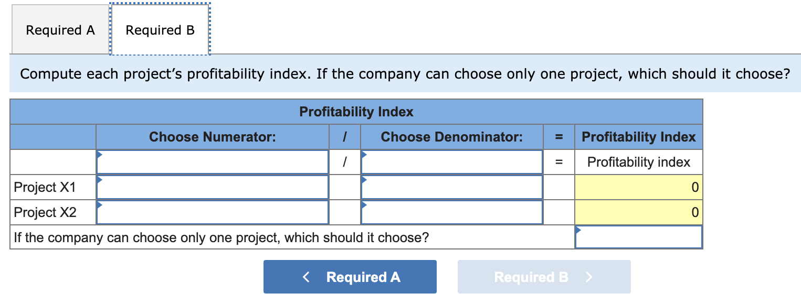Viewport: 801px width, 304px height.
Task: Open the denominator dropdown for Project X1
Action: [451, 187]
